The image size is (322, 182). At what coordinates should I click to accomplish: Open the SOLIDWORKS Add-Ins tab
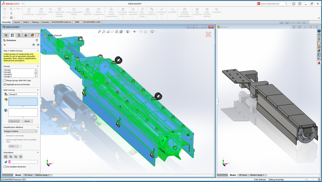tap(61, 22)
